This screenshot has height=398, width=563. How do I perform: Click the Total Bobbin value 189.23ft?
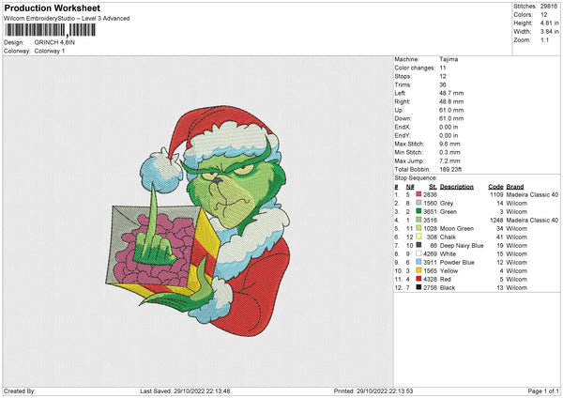coord(450,169)
